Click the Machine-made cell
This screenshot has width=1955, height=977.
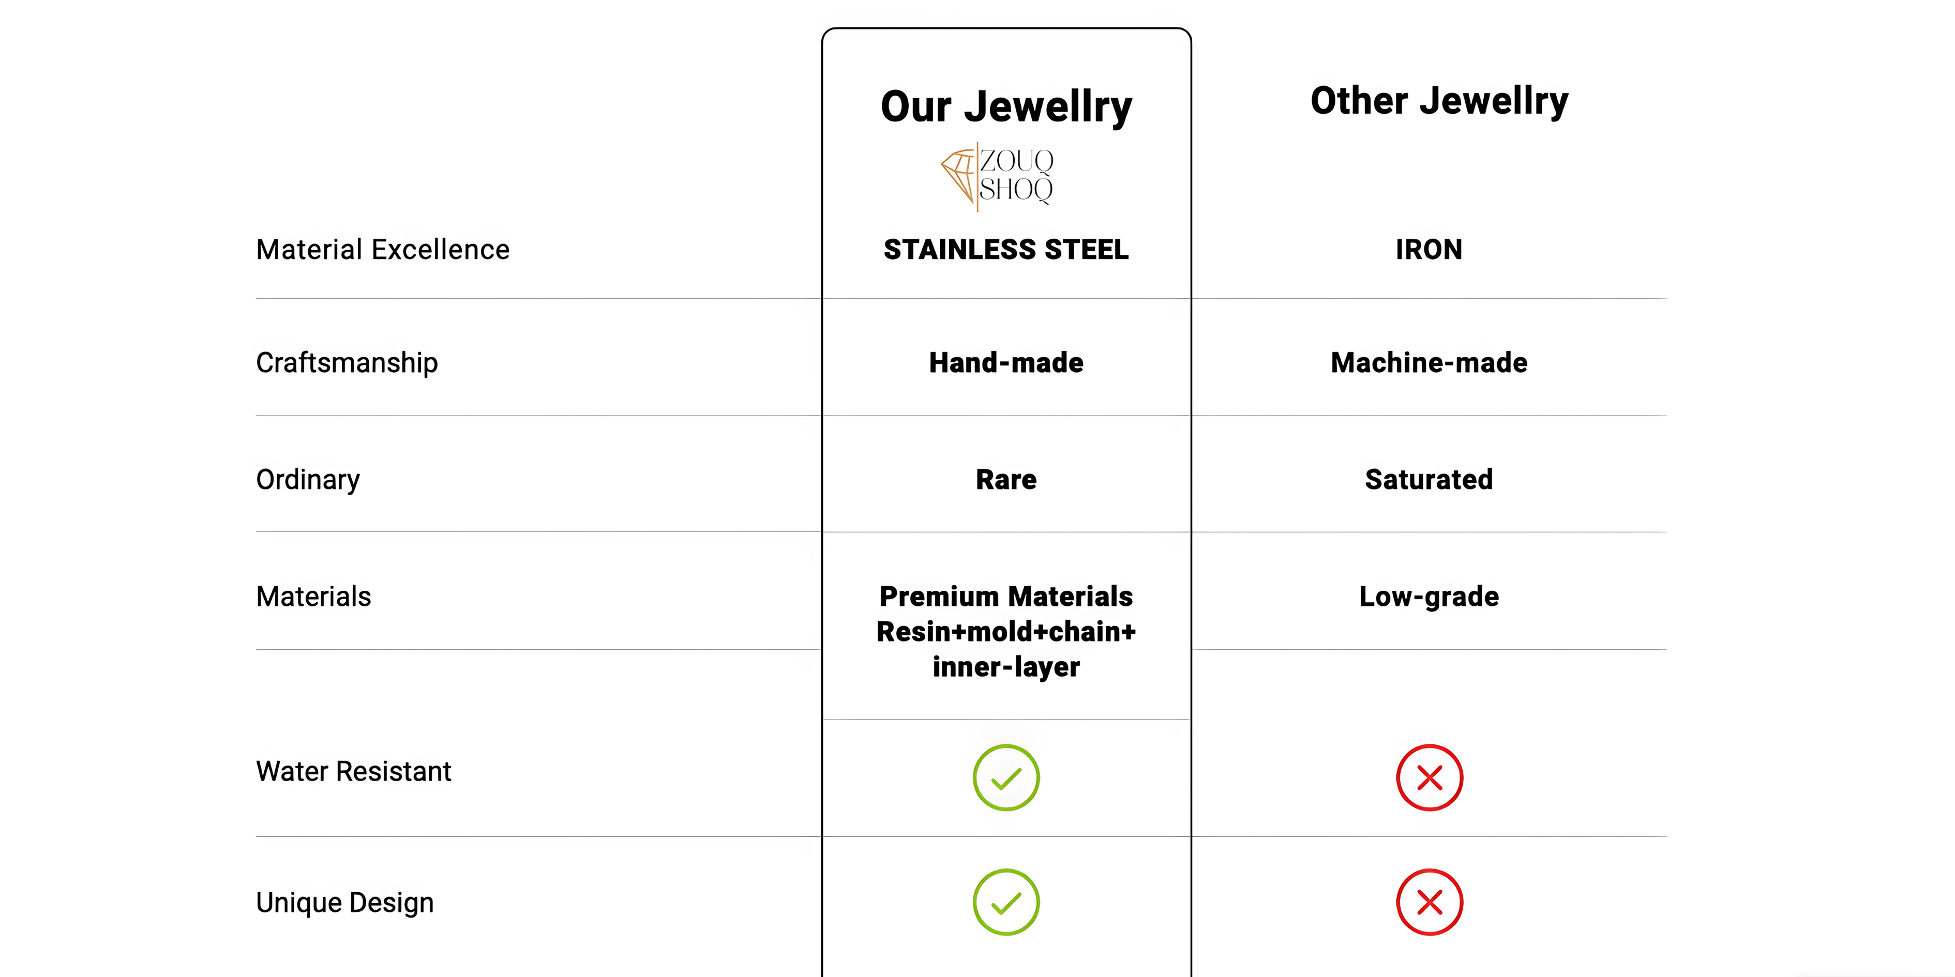point(1429,362)
